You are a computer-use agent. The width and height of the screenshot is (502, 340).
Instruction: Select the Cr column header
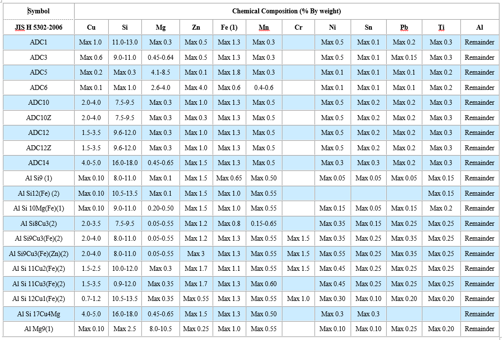[x=298, y=27]
